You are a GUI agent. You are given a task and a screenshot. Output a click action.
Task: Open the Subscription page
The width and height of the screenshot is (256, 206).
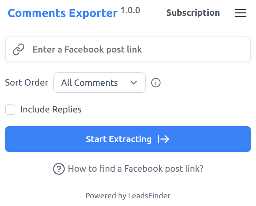(193, 13)
